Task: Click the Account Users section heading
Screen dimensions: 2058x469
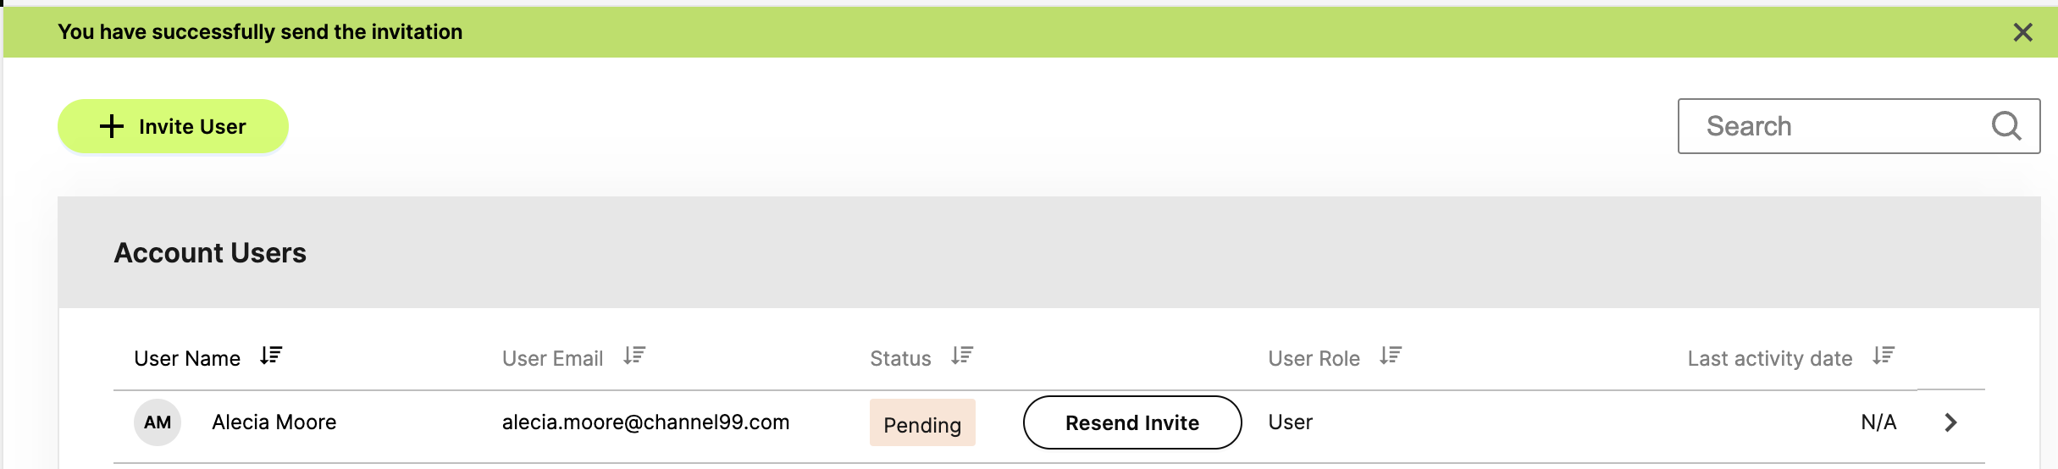Action: pyautogui.click(x=210, y=252)
